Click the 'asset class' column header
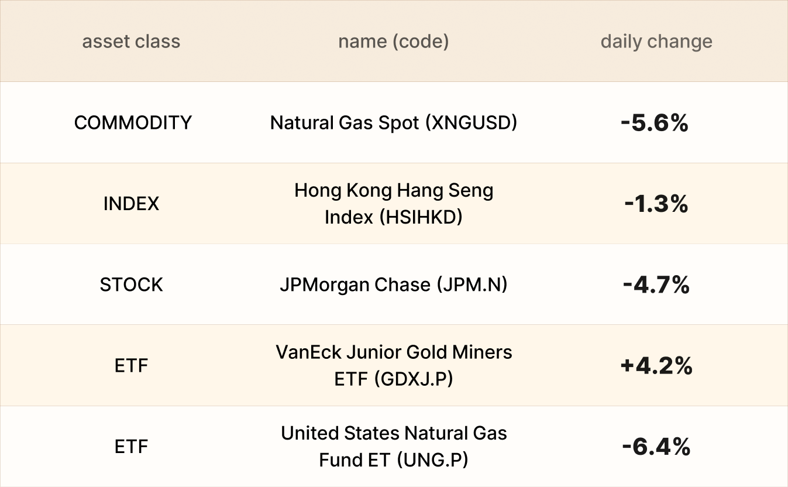This screenshot has width=788, height=487. point(131,42)
